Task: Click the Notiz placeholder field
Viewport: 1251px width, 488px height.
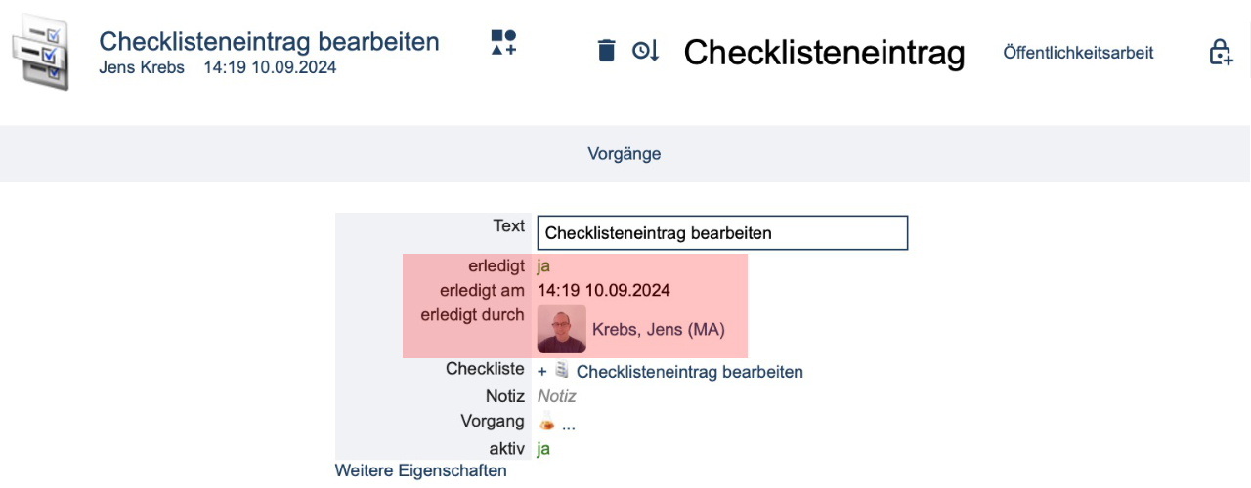Action: (x=556, y=396)
